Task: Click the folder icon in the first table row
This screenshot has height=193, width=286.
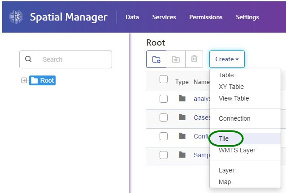Action: coord(182,98)
